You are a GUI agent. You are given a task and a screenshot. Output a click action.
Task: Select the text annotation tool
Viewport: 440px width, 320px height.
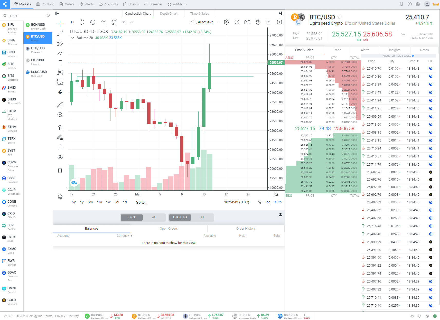[x=60, y=63]
